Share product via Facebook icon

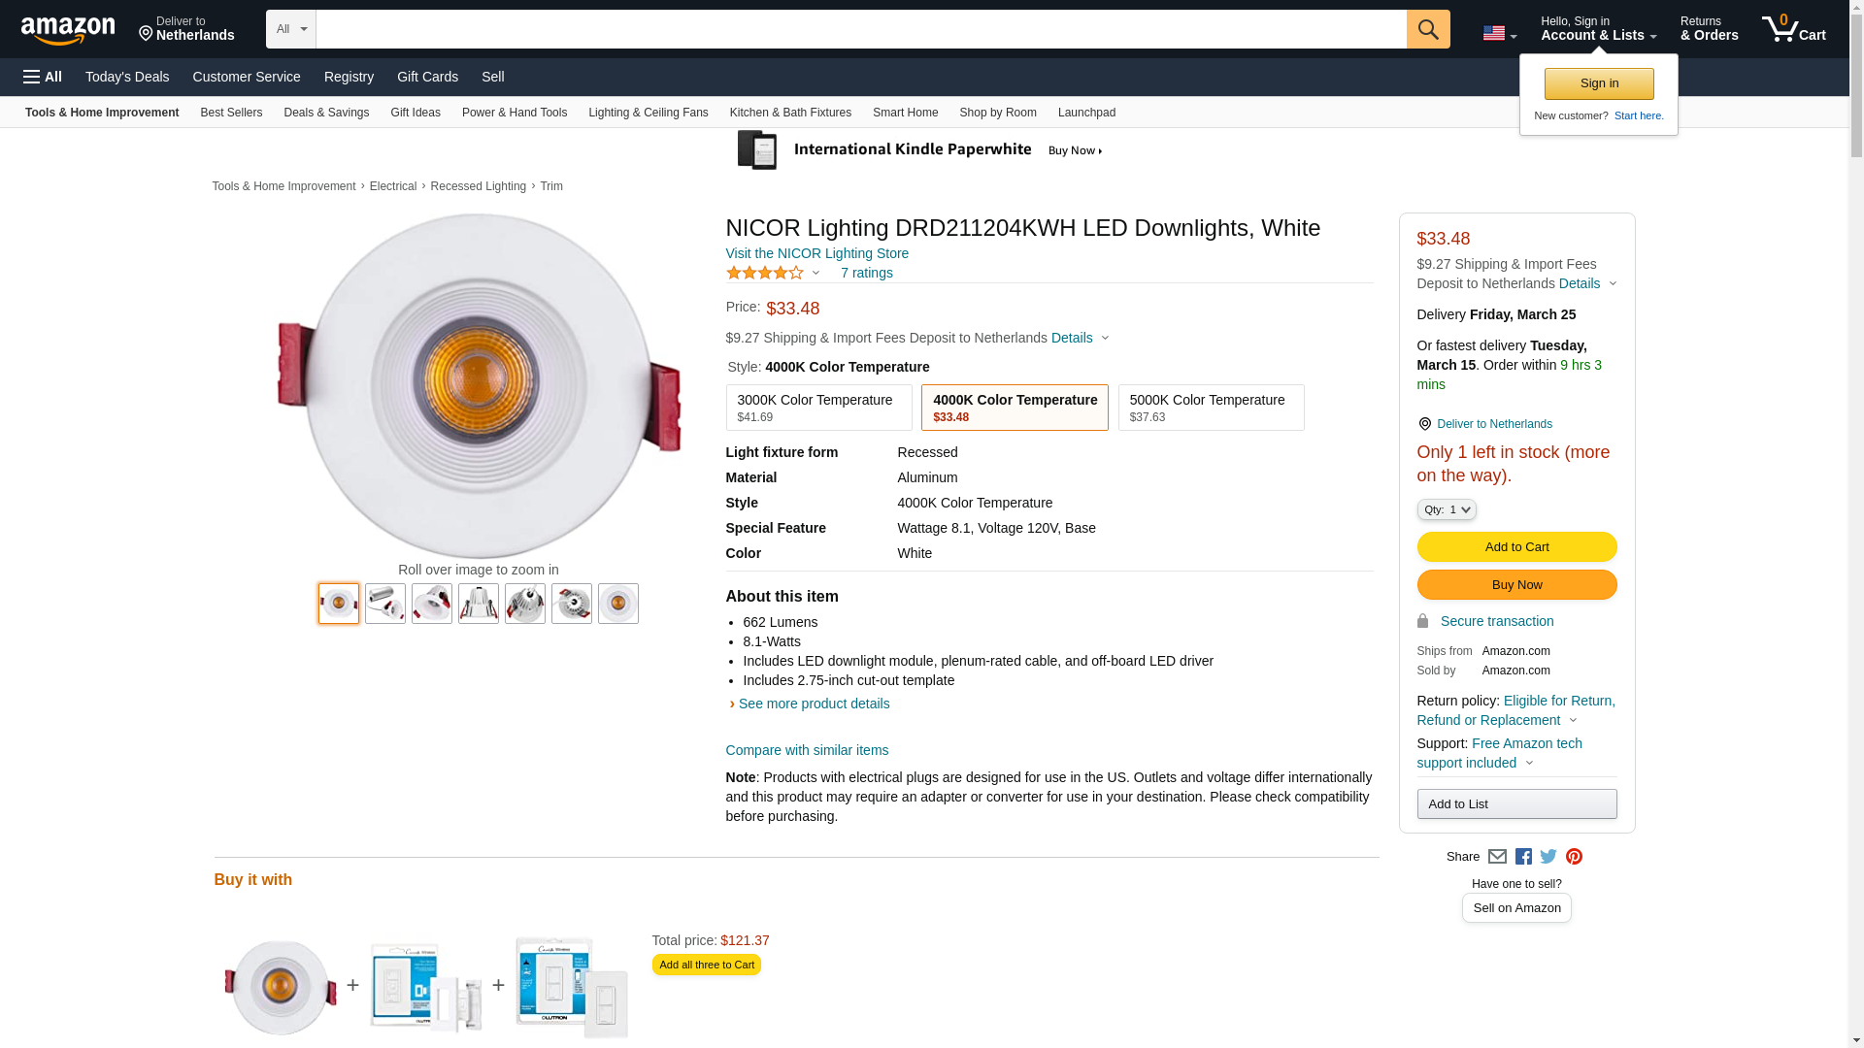[1523, 857]
